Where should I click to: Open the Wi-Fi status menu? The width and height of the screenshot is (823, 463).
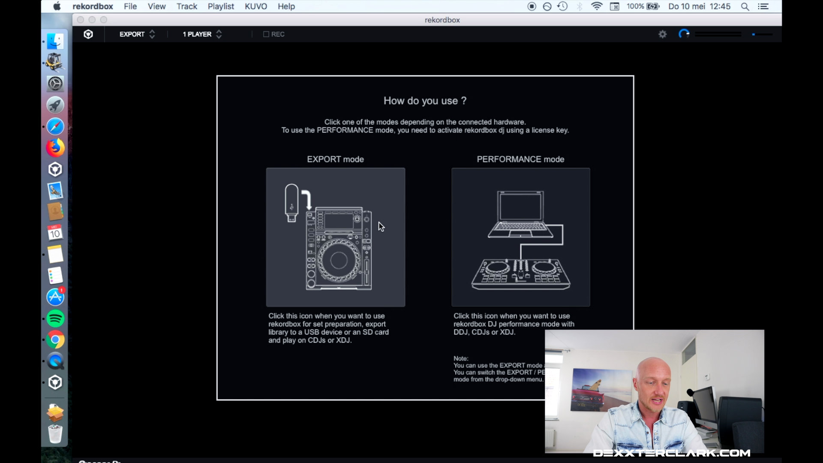pyautogui.click(x=596, y=6)
